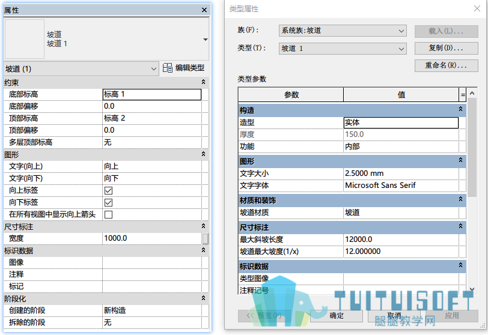Click the 载入(L)... button
Image resolution: width=488 pixels, height=335 pixels.
(447, 31)
